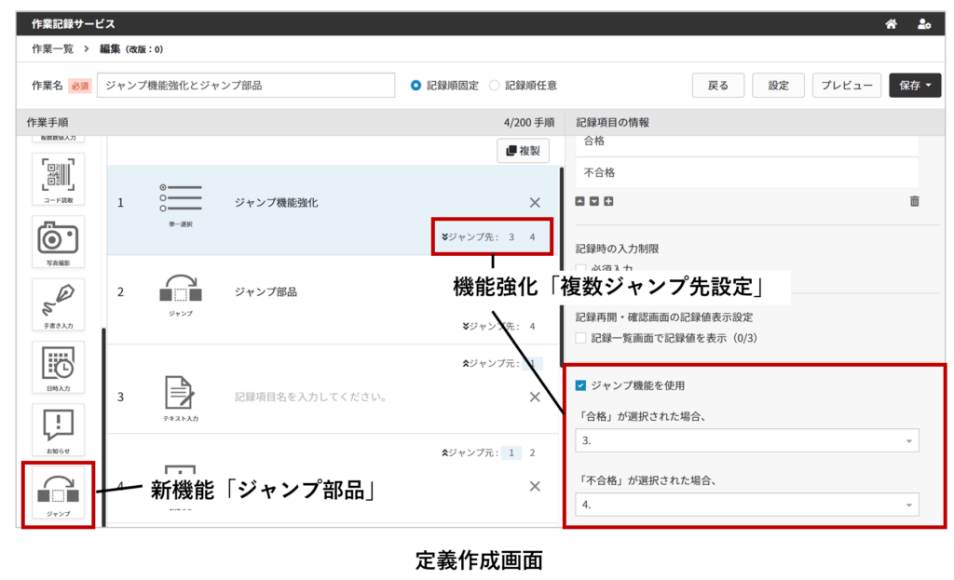The height and width of the screenshot is (580, 954).
Task: Open 不合格 jump destination dropdown
Action: 746,505
